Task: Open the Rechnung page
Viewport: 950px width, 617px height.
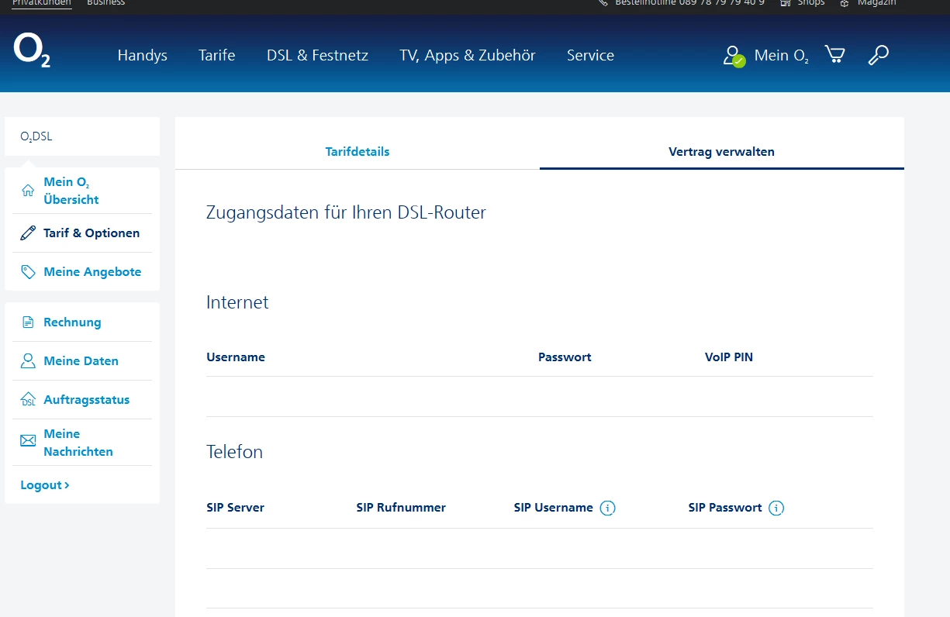Action: [72, 322]
